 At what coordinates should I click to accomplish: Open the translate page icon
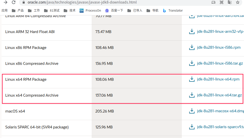230,2
